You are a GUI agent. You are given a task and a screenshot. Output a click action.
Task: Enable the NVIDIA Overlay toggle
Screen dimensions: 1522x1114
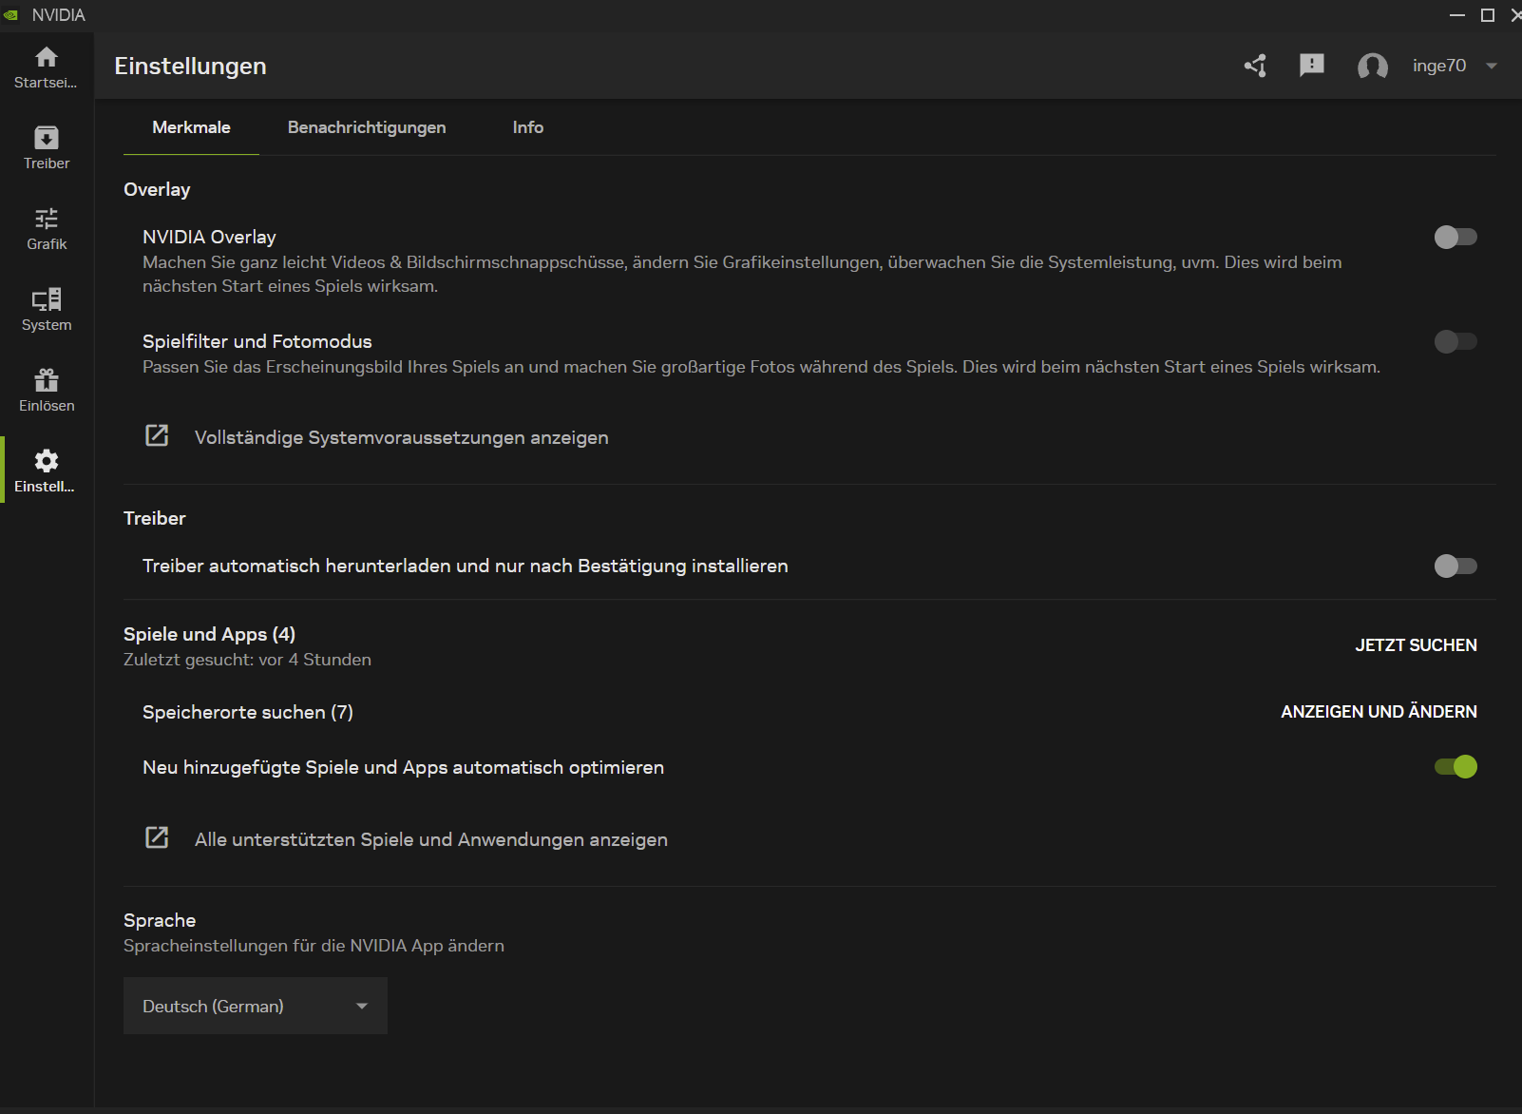[x=1455, y=237]
